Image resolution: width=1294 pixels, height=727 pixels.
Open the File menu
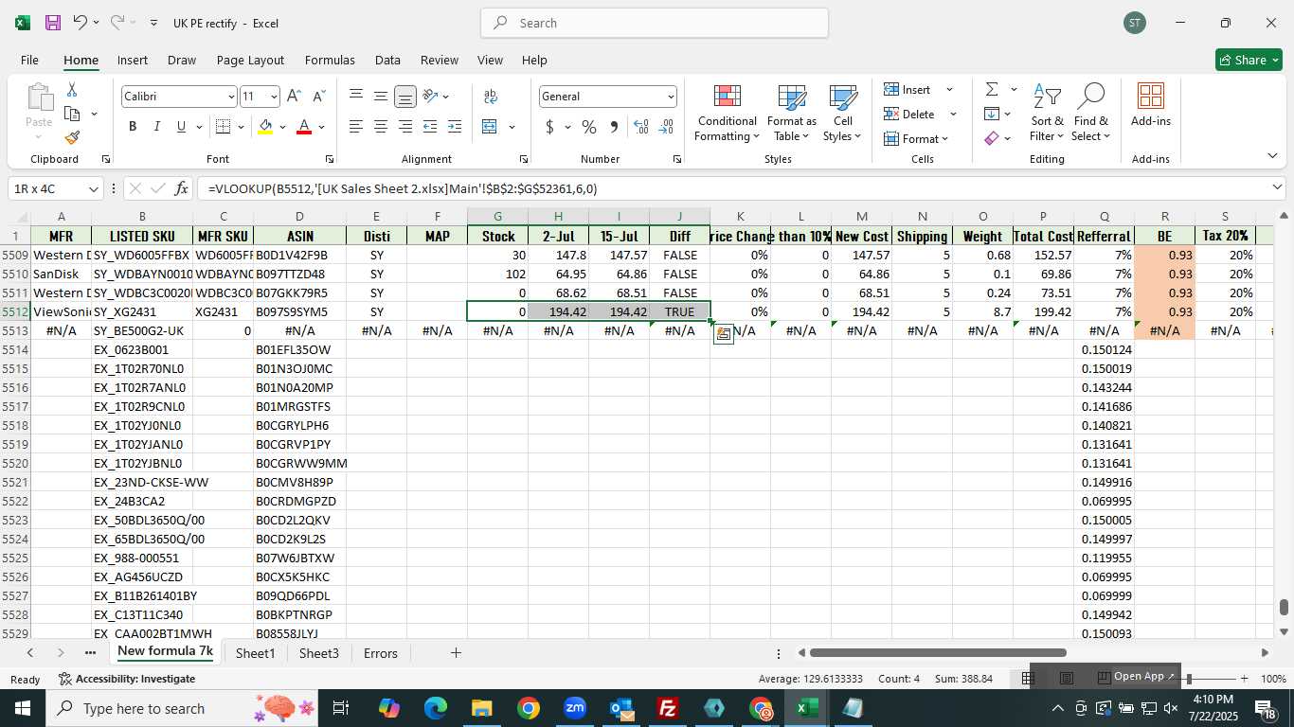29,60
